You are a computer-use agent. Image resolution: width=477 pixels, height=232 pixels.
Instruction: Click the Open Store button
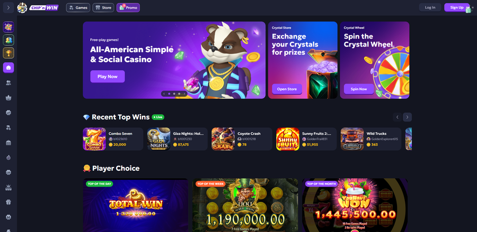tap(287, 89)
